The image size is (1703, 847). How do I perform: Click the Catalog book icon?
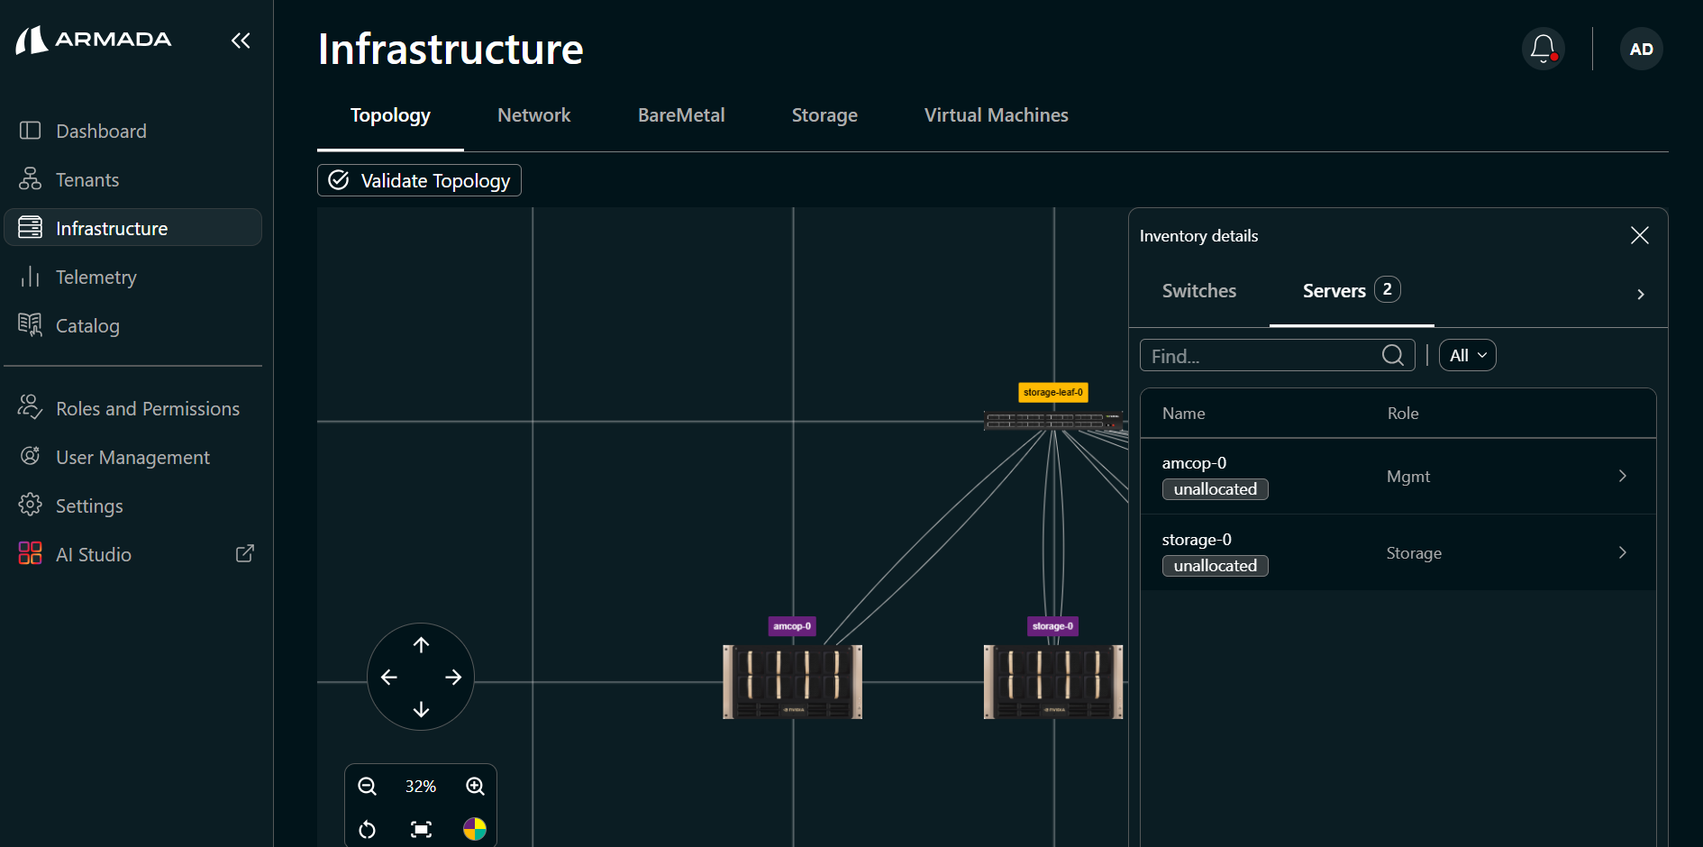click(x=30, y=324)
